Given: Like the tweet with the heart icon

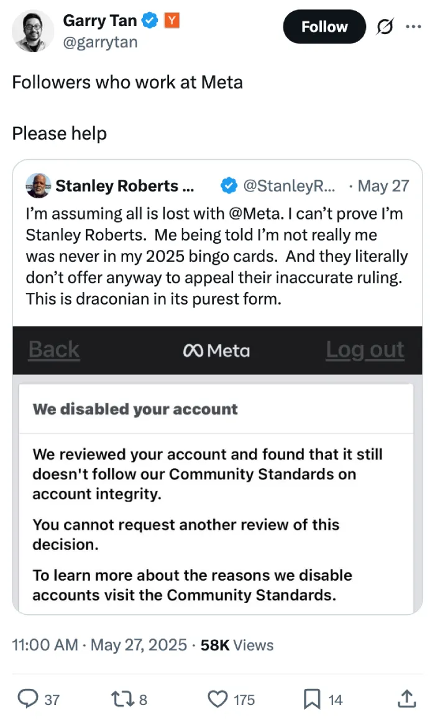Looking at the screenshot, I should click(x=217, y=699).
